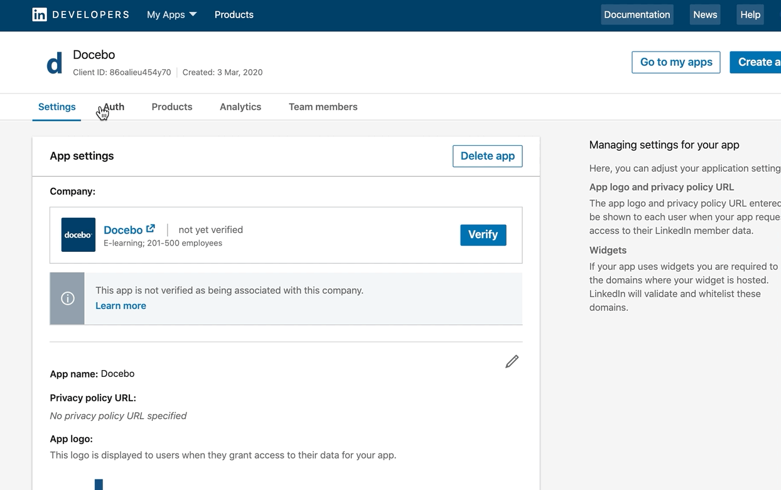Open the My Apps dropdown menu

171,14
